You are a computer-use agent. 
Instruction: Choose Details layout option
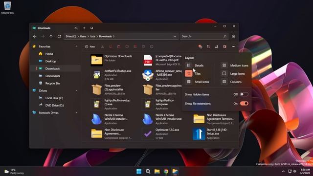[199, 66]
